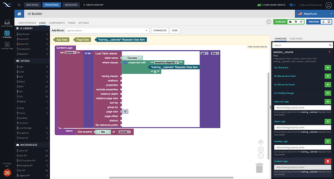
Task: Open Landing Page sidebar icon
Action: 7,45
